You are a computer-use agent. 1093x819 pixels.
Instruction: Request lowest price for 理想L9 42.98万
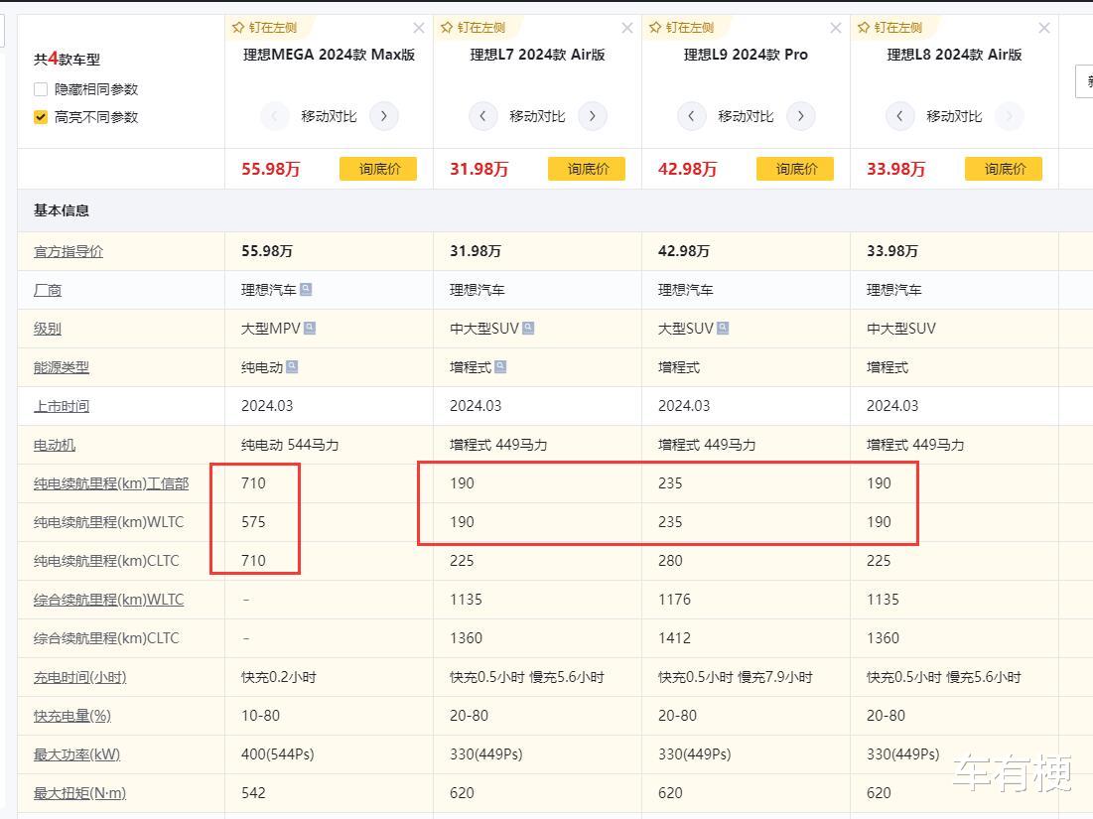tap(795, 169)
